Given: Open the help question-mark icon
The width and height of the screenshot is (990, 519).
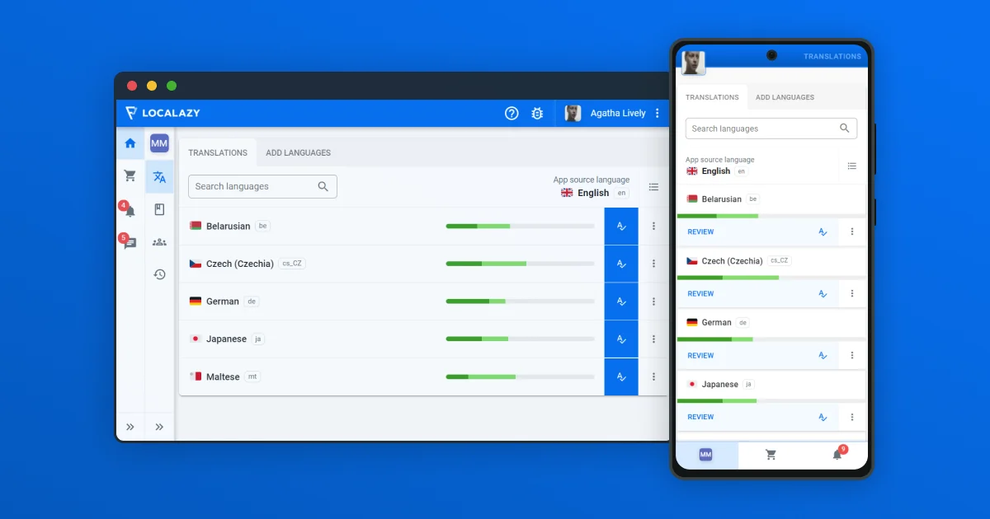Looking at the screenshot, I should point(511,113).
